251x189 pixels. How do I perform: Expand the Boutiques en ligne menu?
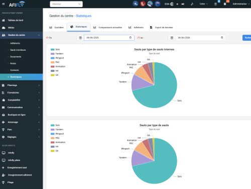point(21,115)
